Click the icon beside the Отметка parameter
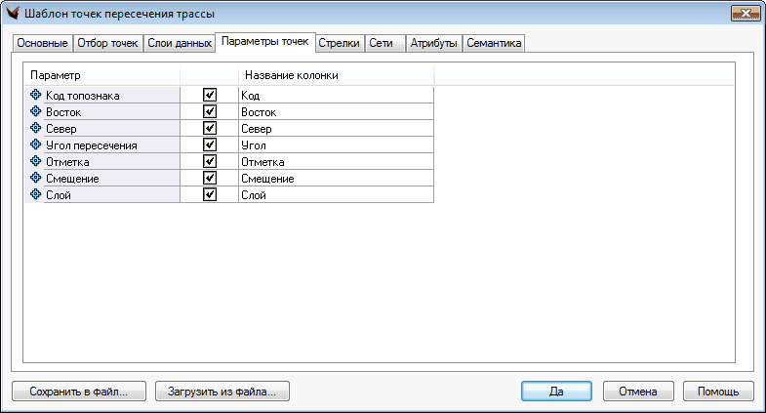This screenshot has width=766, height=413. point(37,161)
